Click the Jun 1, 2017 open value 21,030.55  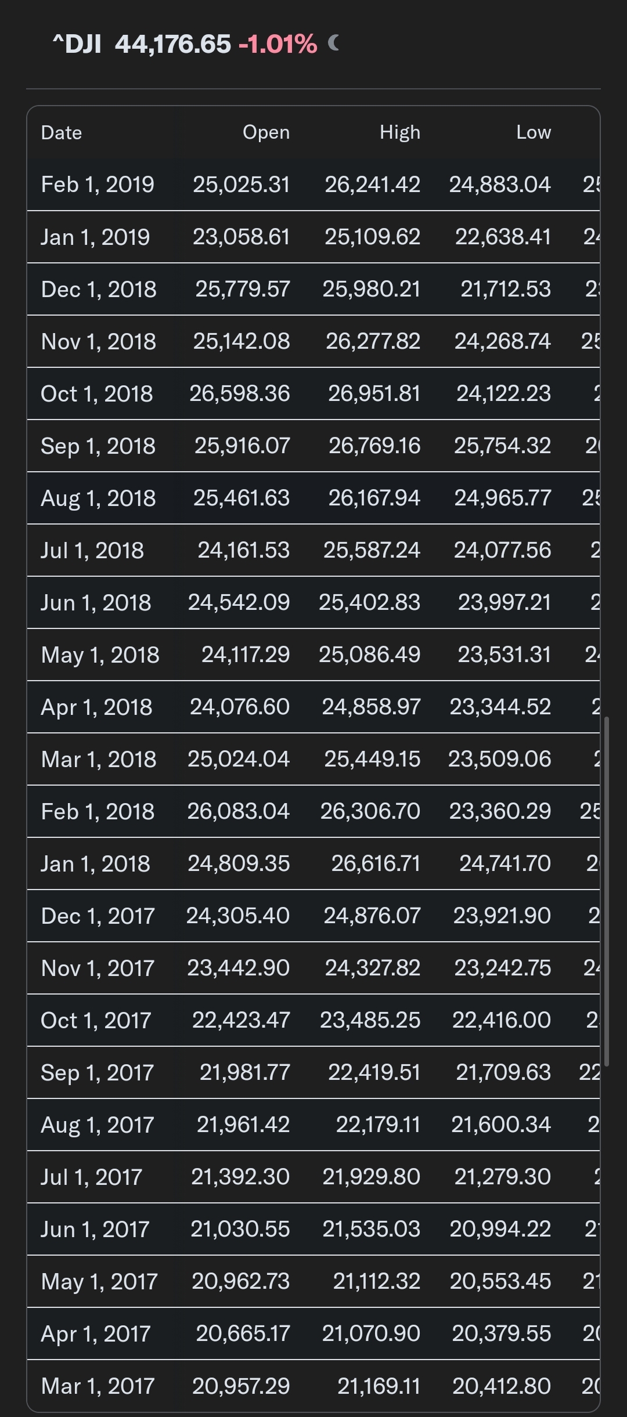240,1230
